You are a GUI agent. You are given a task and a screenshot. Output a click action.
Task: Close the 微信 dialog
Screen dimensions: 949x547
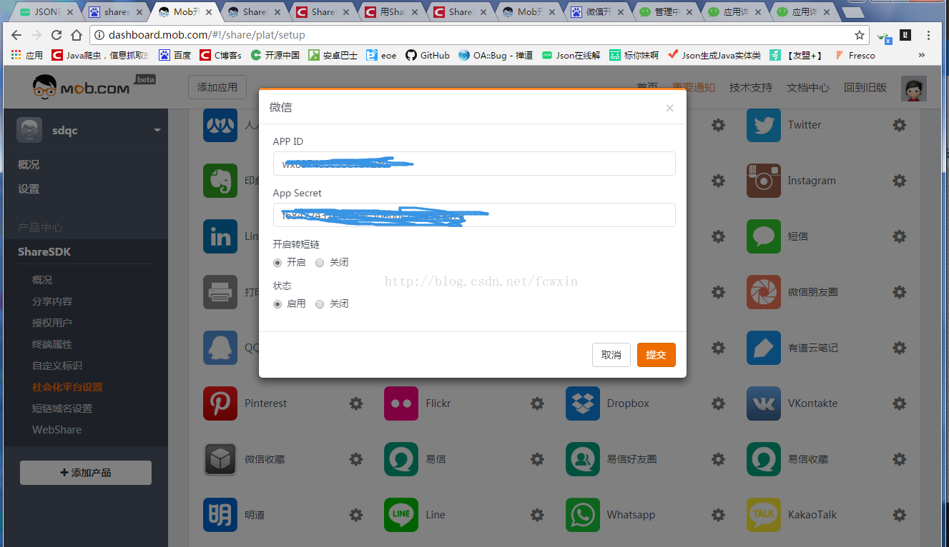[669, 109]
